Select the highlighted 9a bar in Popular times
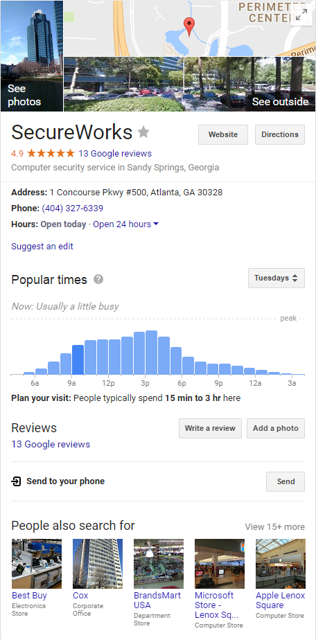The width and height of the screenshot is (316, 640). [x=78, y=359]
